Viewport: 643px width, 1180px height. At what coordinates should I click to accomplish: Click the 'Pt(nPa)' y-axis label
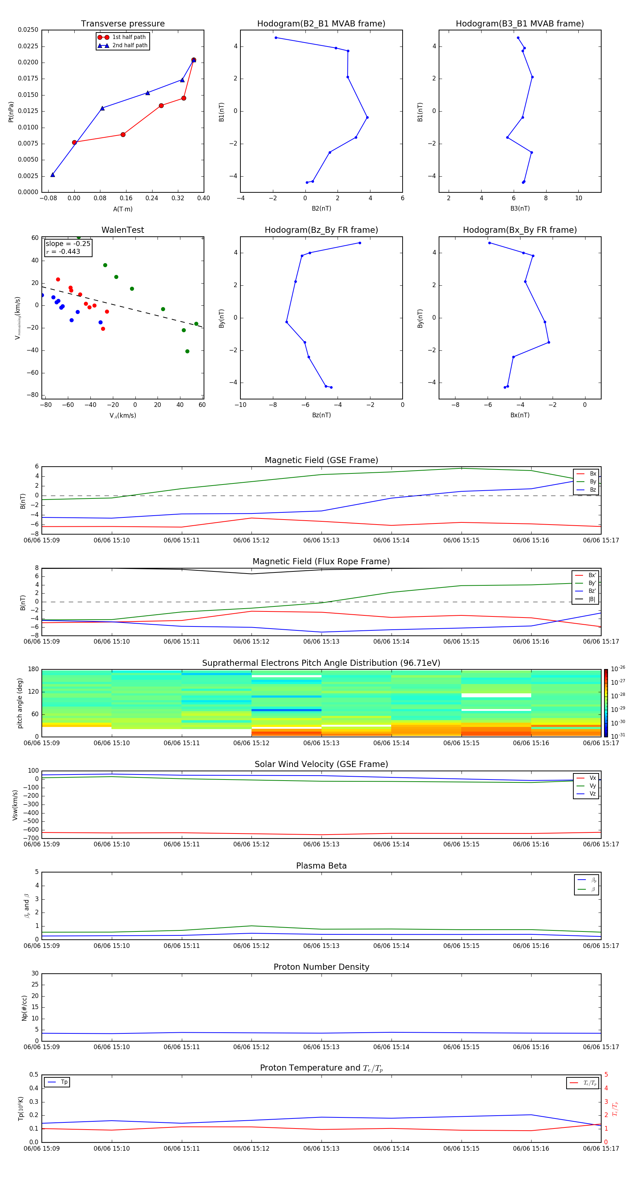tap(11, 112)
